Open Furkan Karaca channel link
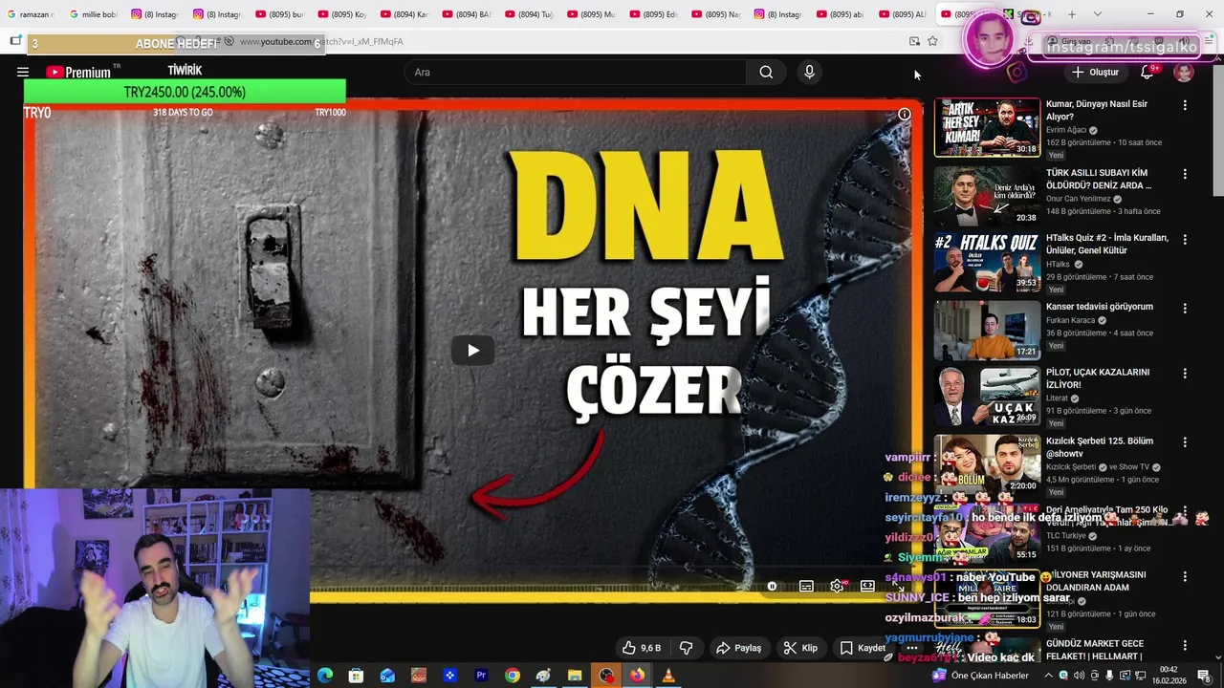 point(1071,320)
